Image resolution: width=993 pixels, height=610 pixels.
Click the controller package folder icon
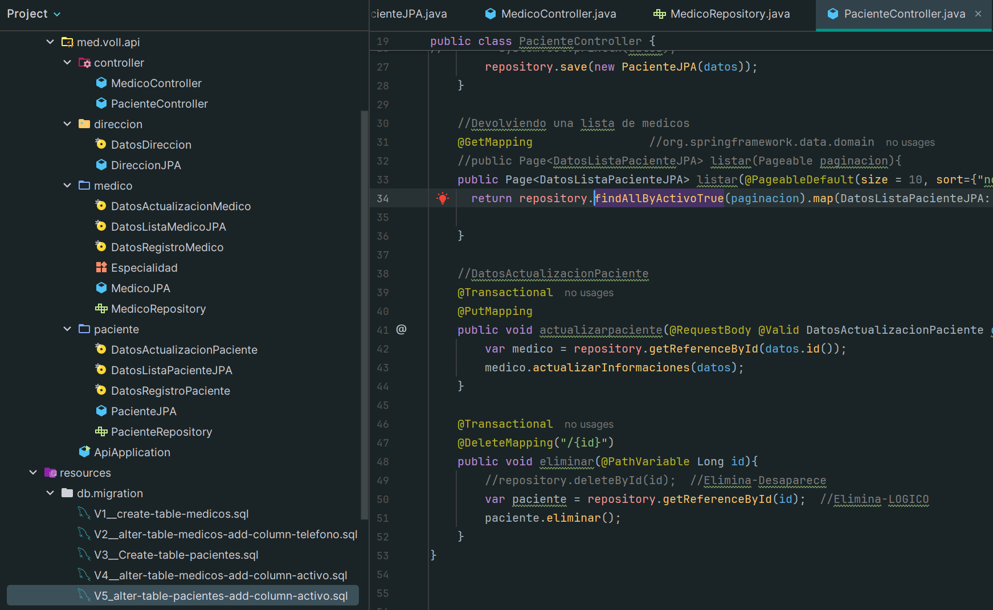coord(84,63)
